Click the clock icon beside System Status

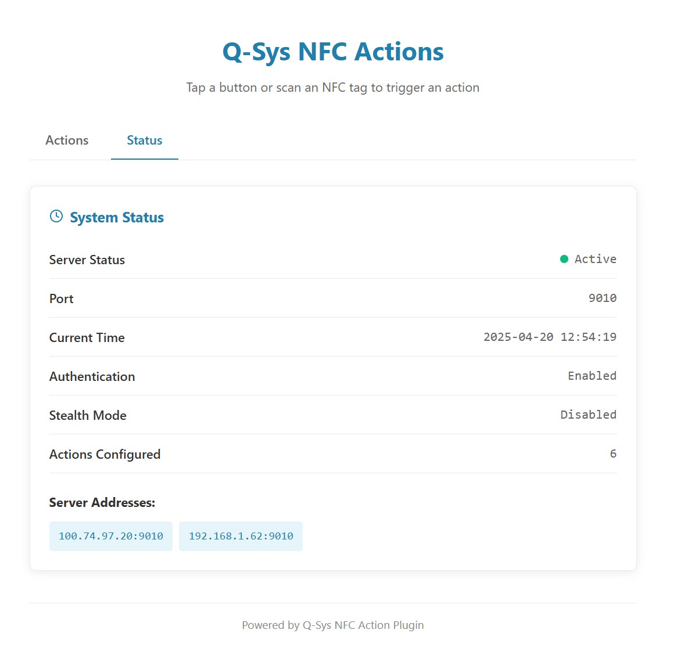click(x=56, y=217)
